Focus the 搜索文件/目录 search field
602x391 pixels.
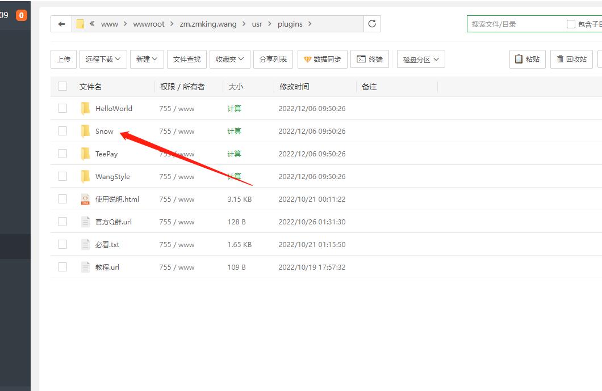514,24
